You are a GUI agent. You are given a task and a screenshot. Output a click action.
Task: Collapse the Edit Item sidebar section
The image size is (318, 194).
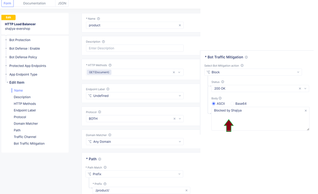pos(17,82)
